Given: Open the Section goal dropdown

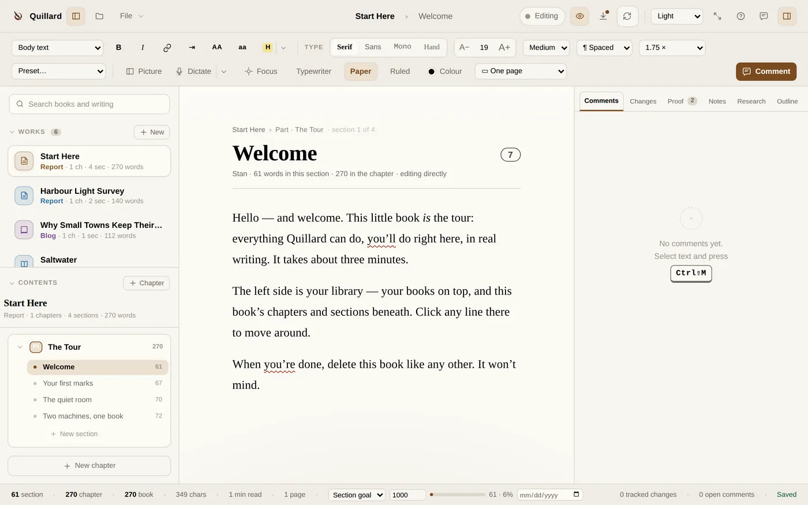Looking at the screenshot, I should (x=357, y=495).
